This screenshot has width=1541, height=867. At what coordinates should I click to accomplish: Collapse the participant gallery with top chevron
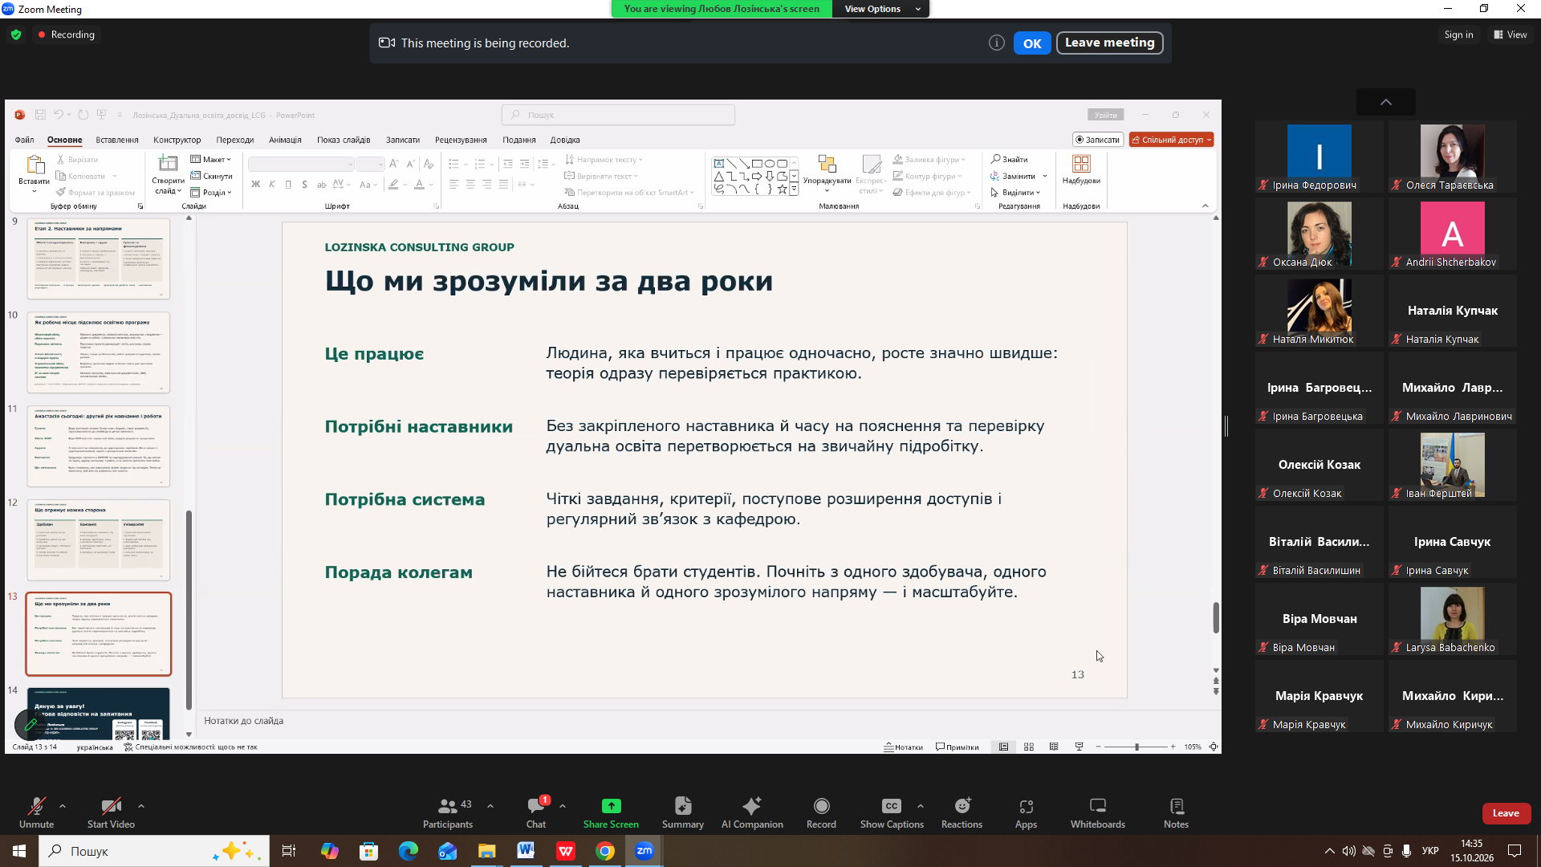(x=1386, y=102)
